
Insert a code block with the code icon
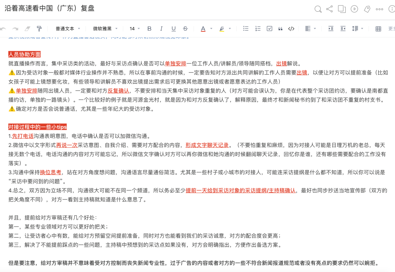[291, 29]
